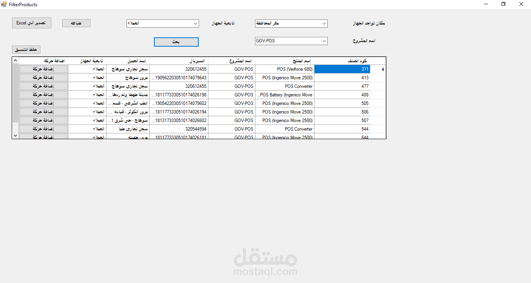Screen dimensions: 531x283
Task: Click serial ending 0174079643 cell
Action: pos(179,78)
